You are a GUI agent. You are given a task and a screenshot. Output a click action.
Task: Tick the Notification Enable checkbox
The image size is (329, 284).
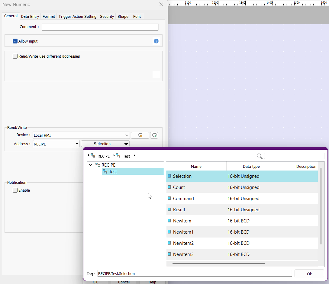point(15,190)
